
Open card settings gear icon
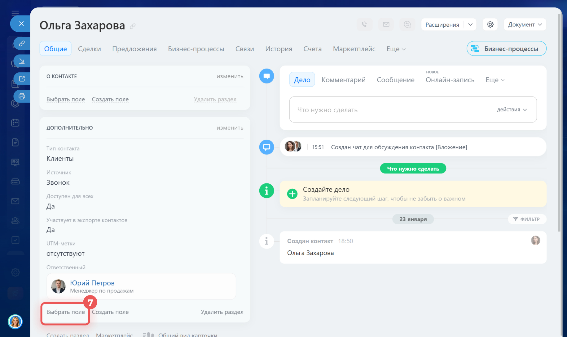pyautogui.click(x=490, y=24)
